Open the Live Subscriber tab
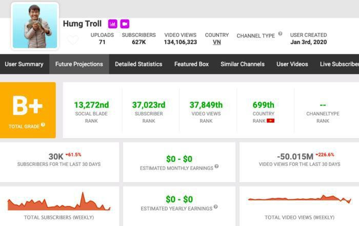The height and width of the screenshot is (226, 359). coord(339,64)
